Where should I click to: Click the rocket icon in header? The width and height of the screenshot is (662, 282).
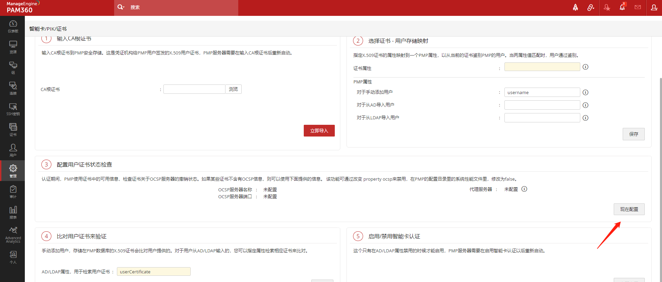[575, 7]
